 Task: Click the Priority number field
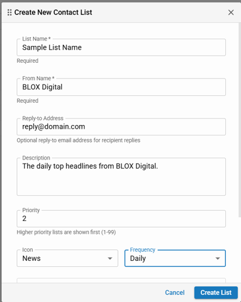(121, 219)
